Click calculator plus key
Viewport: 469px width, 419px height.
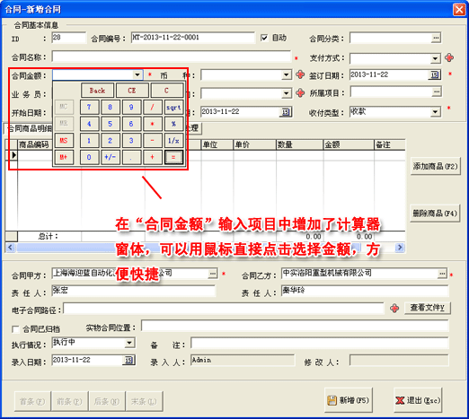[153, 157]
